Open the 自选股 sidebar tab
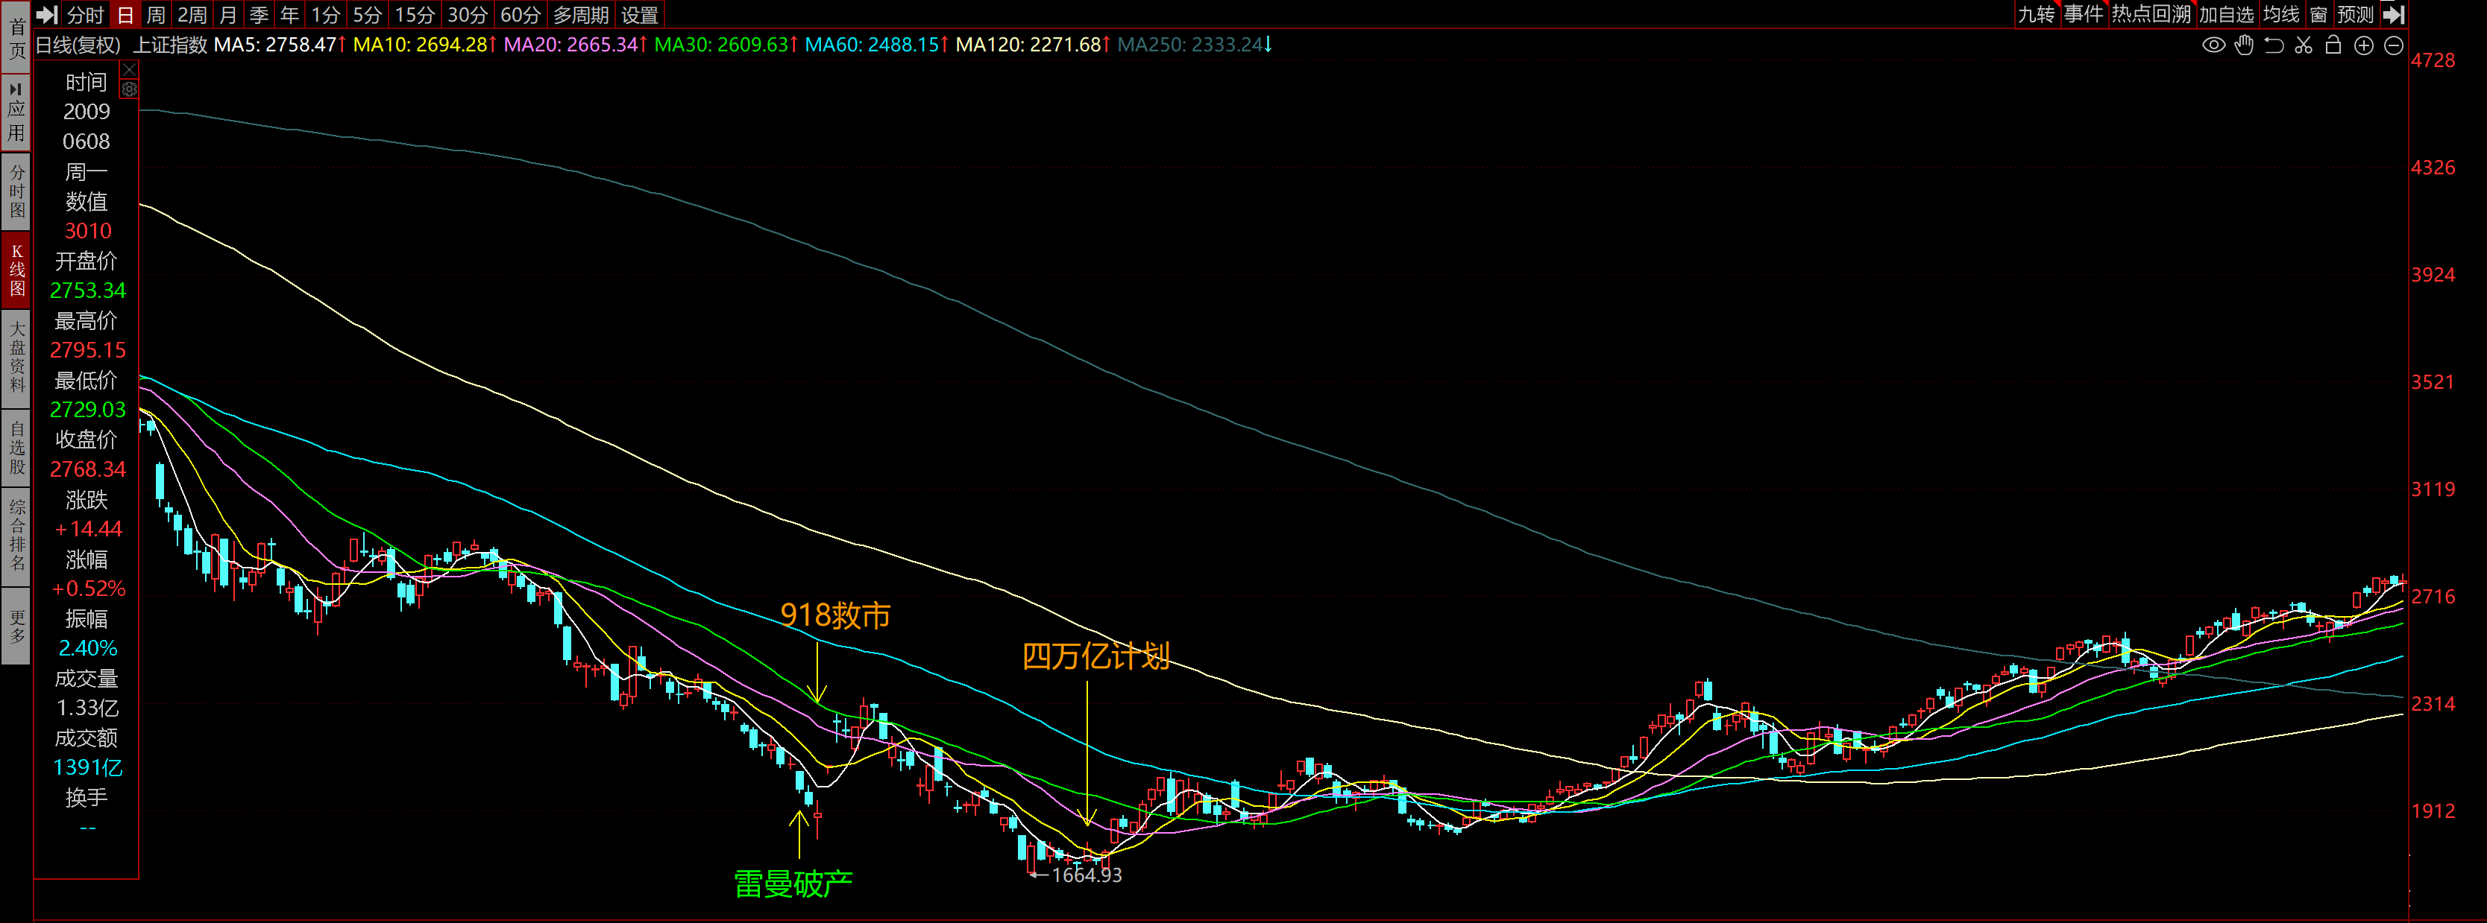This screenshot has height=923, width=2487. 16,448
